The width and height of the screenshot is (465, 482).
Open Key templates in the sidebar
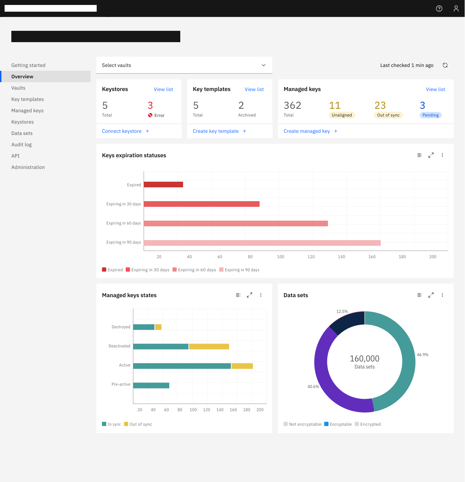coord(28,99)
